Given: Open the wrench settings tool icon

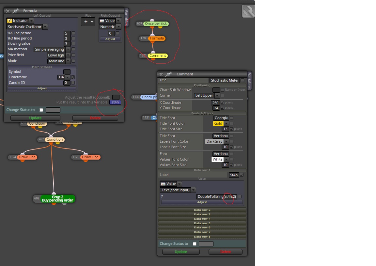Looking at the screenshot, I should [x=248, y=11].
